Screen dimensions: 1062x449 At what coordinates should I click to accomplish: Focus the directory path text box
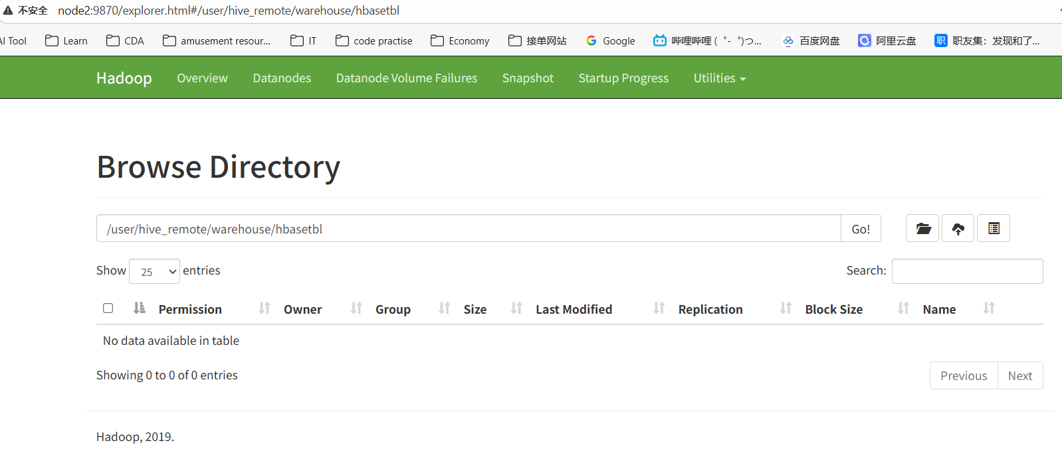tap(469, 229)
